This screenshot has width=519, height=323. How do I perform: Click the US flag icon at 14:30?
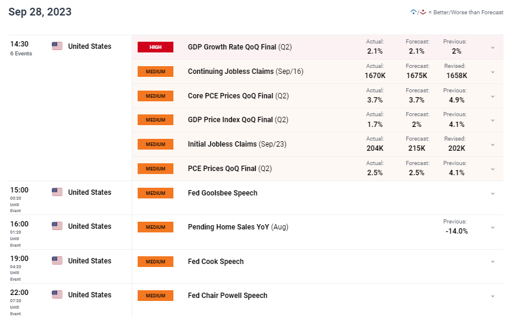(57, 46)
